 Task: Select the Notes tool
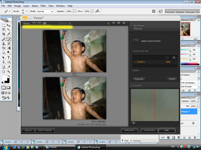pyautogui.click(x=3, y=67)
